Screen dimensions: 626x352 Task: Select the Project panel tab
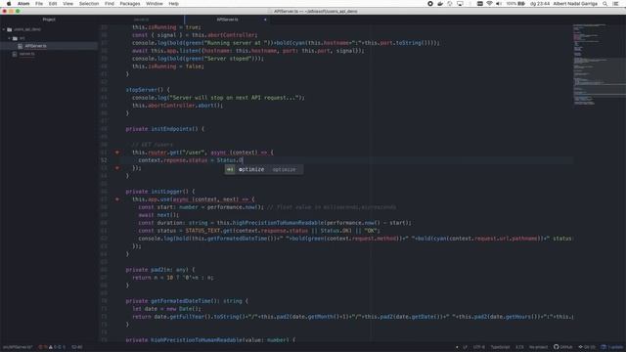[49, 20]
